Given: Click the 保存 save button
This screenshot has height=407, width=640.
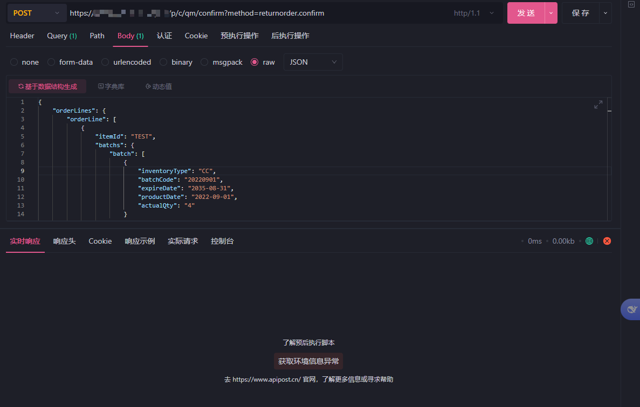Looking at the screenshot, I should pyautogui.click(x=580, y=13).
